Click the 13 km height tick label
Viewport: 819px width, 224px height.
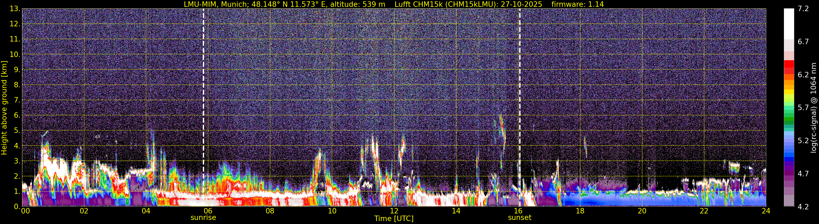click(x=15, y=9)
